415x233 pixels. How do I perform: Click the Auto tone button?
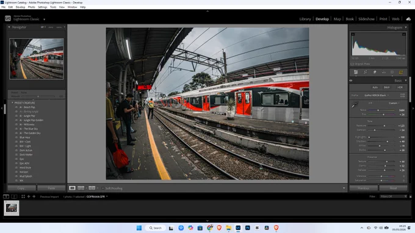tap(375, 87)
